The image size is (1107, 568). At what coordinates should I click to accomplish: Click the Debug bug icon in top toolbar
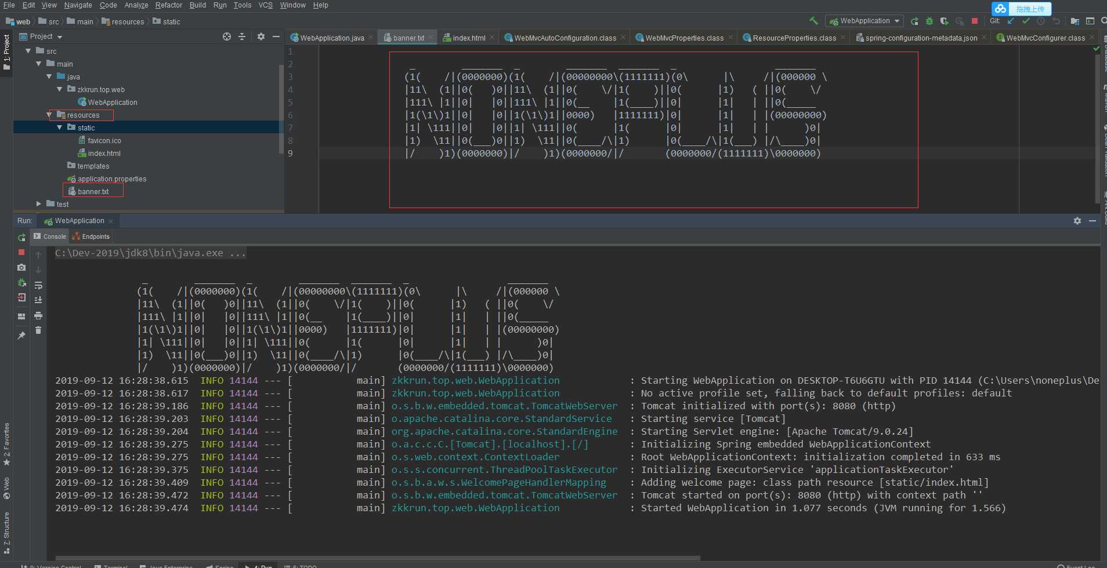929,21
